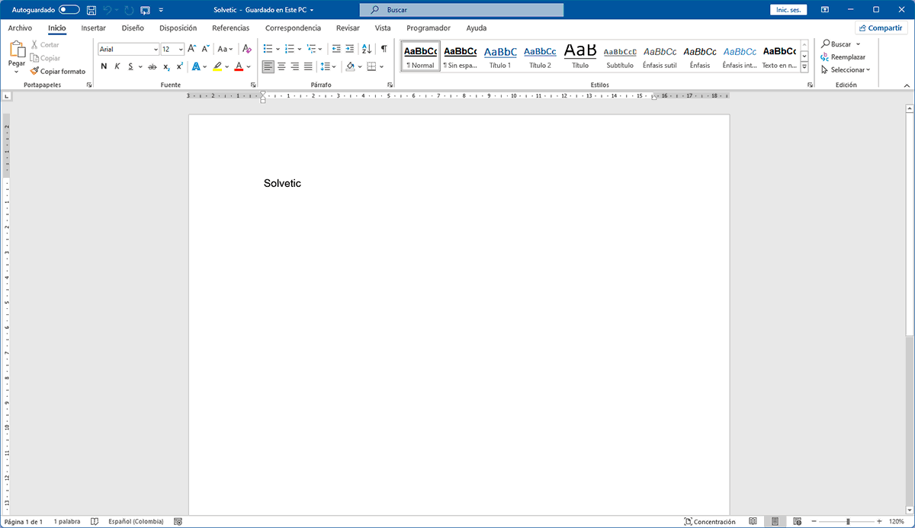Viewport: 915px width, 528px height.
Task: Toggle italic with the K button
Action: point(117,66)
